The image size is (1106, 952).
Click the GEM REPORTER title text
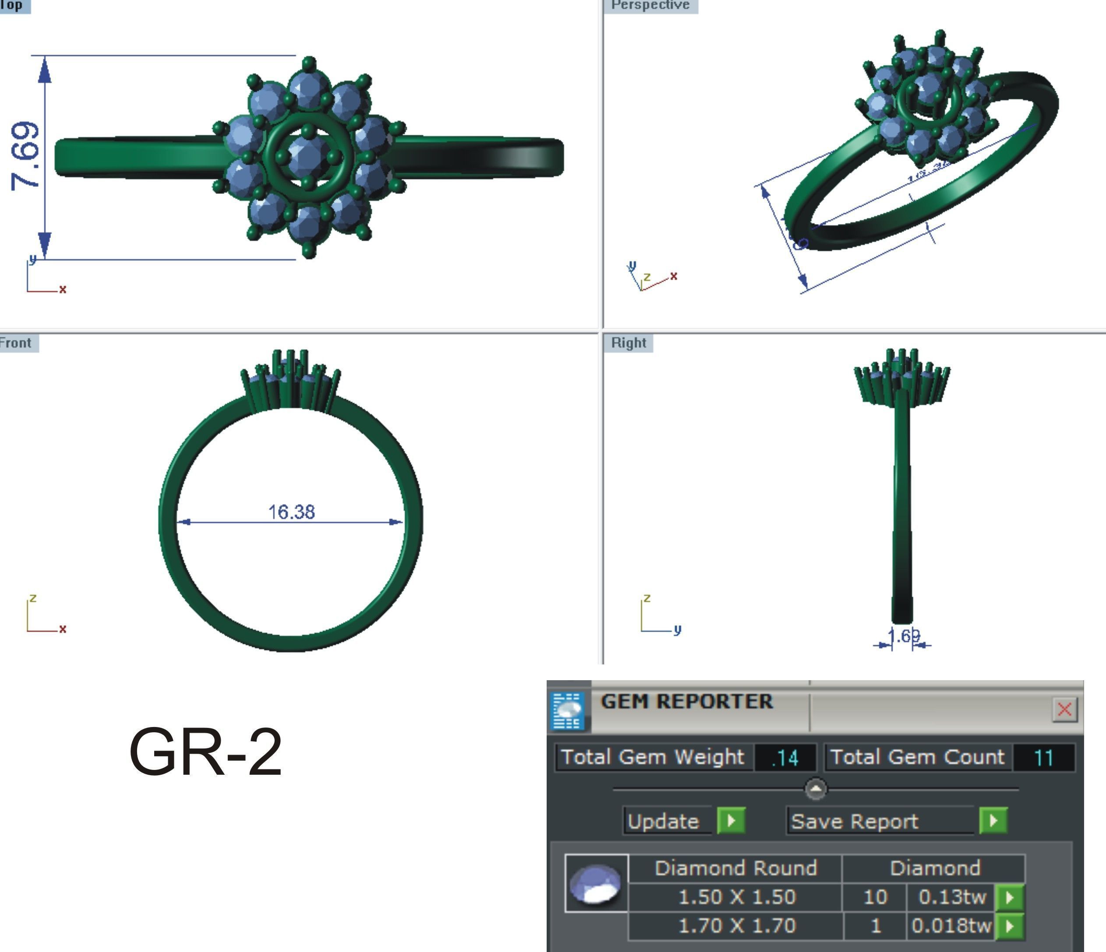pos(687,701)
